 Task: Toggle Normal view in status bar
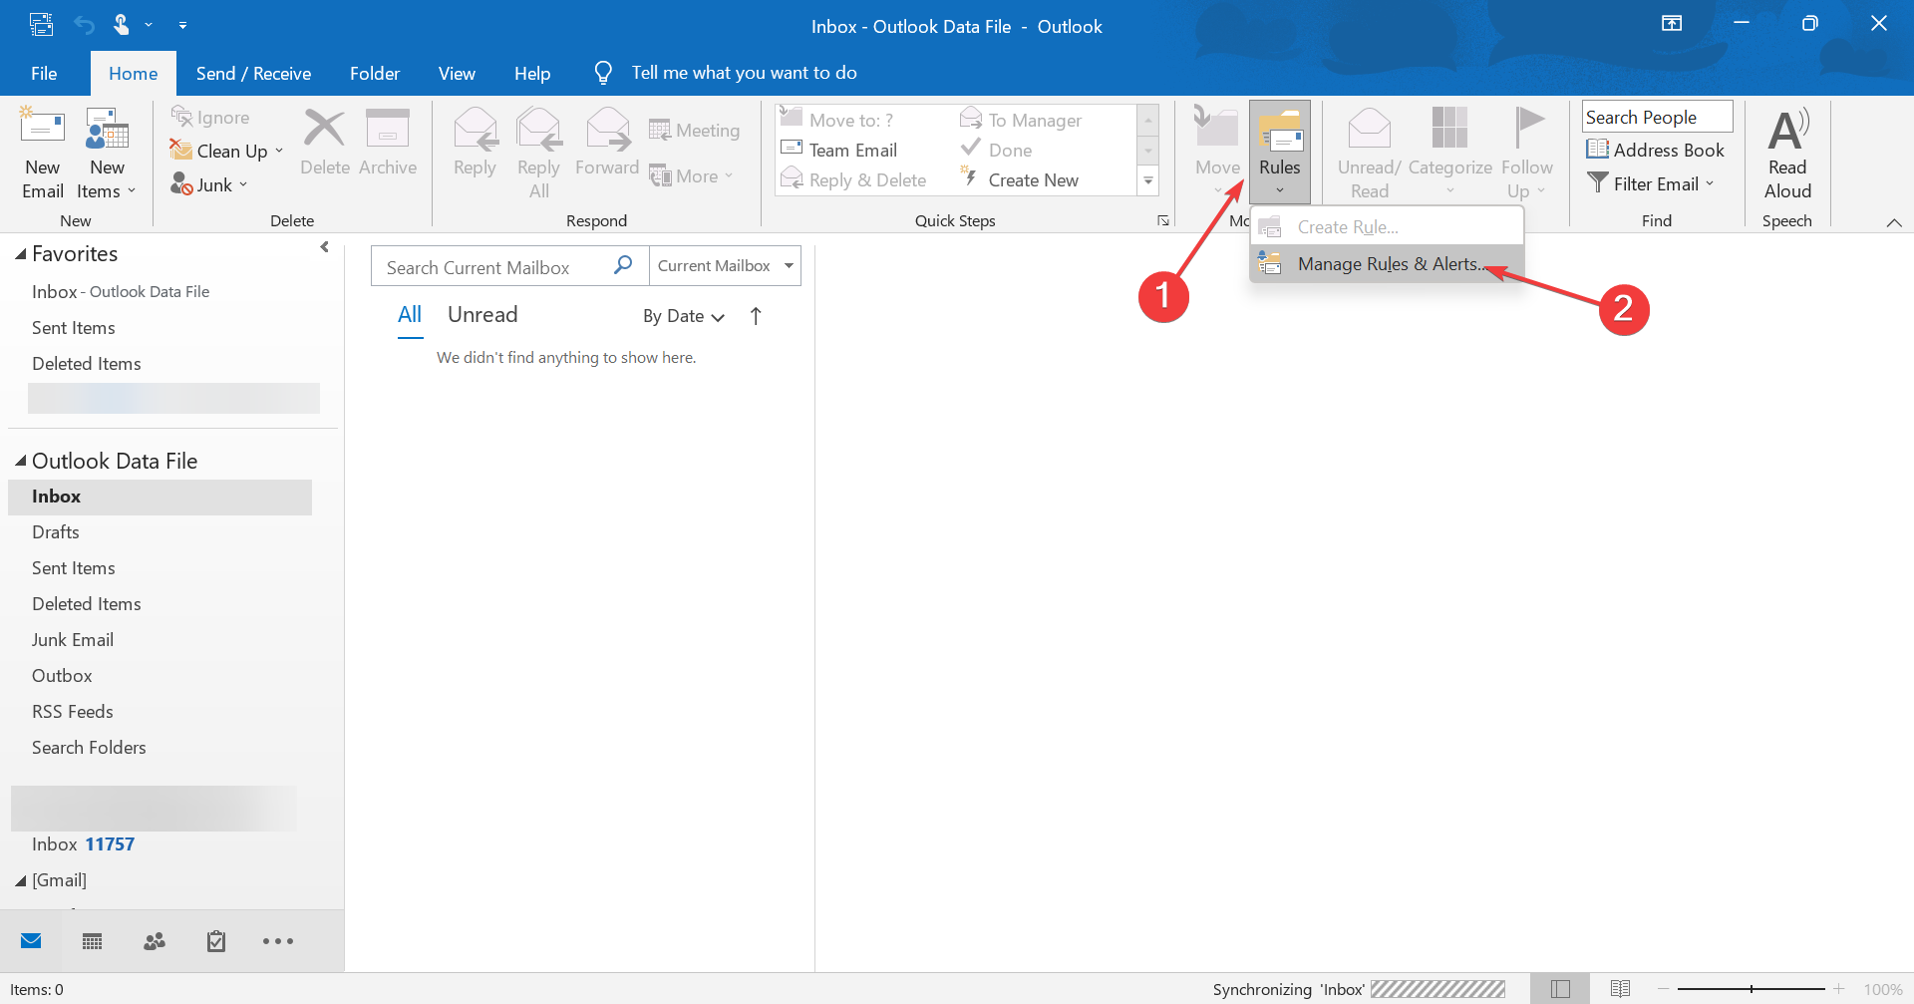tap(1561, 988)
